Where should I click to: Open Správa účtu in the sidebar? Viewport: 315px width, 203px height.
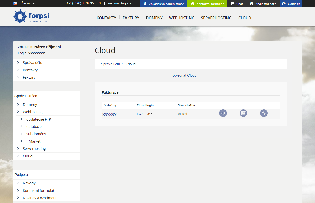tap(33, 62)
